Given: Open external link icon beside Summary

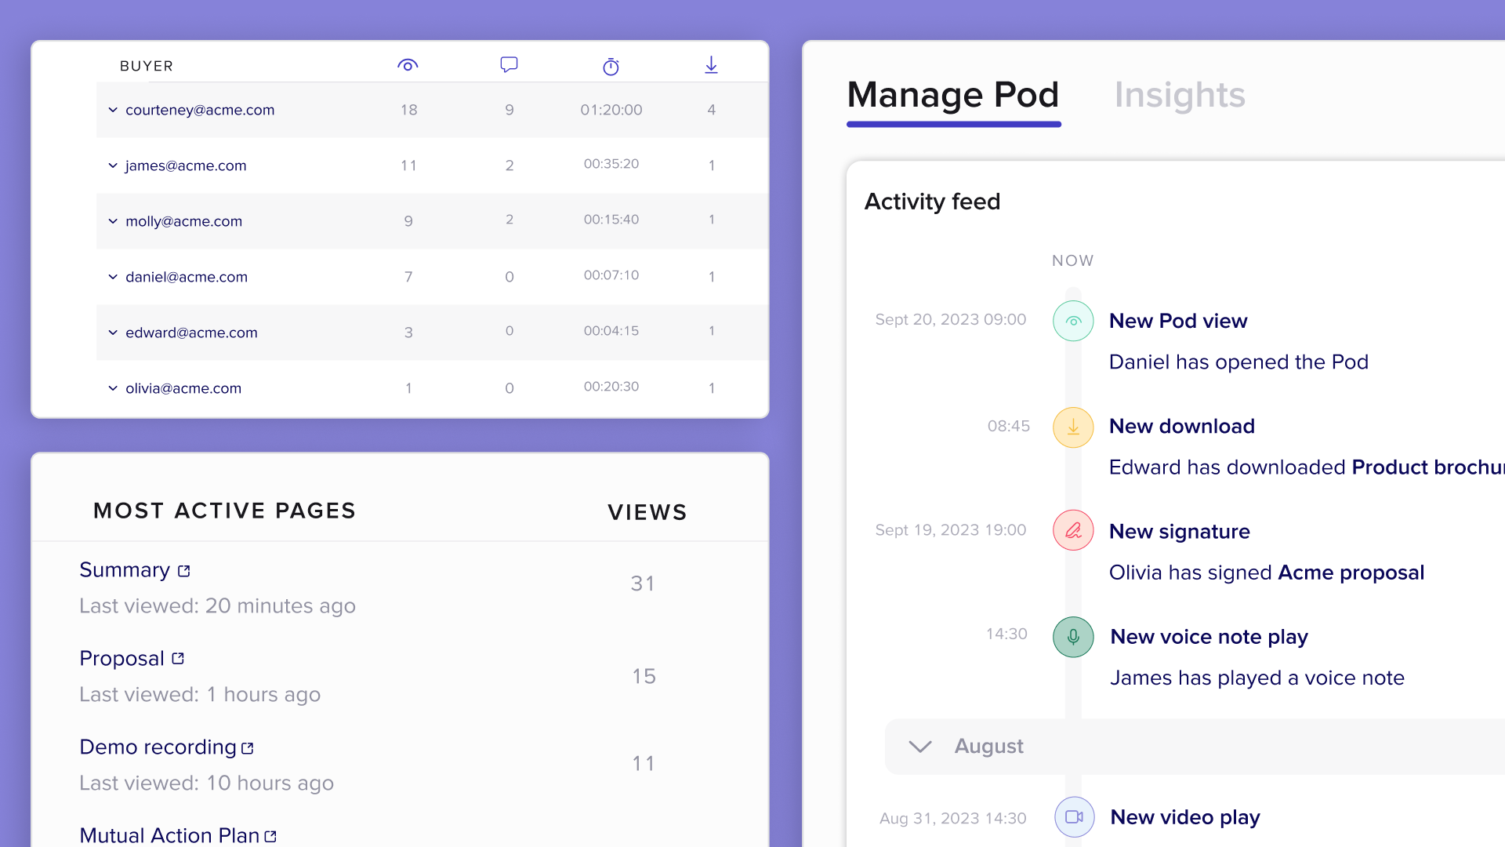Looking at the screenshot, I should point(184,571).
